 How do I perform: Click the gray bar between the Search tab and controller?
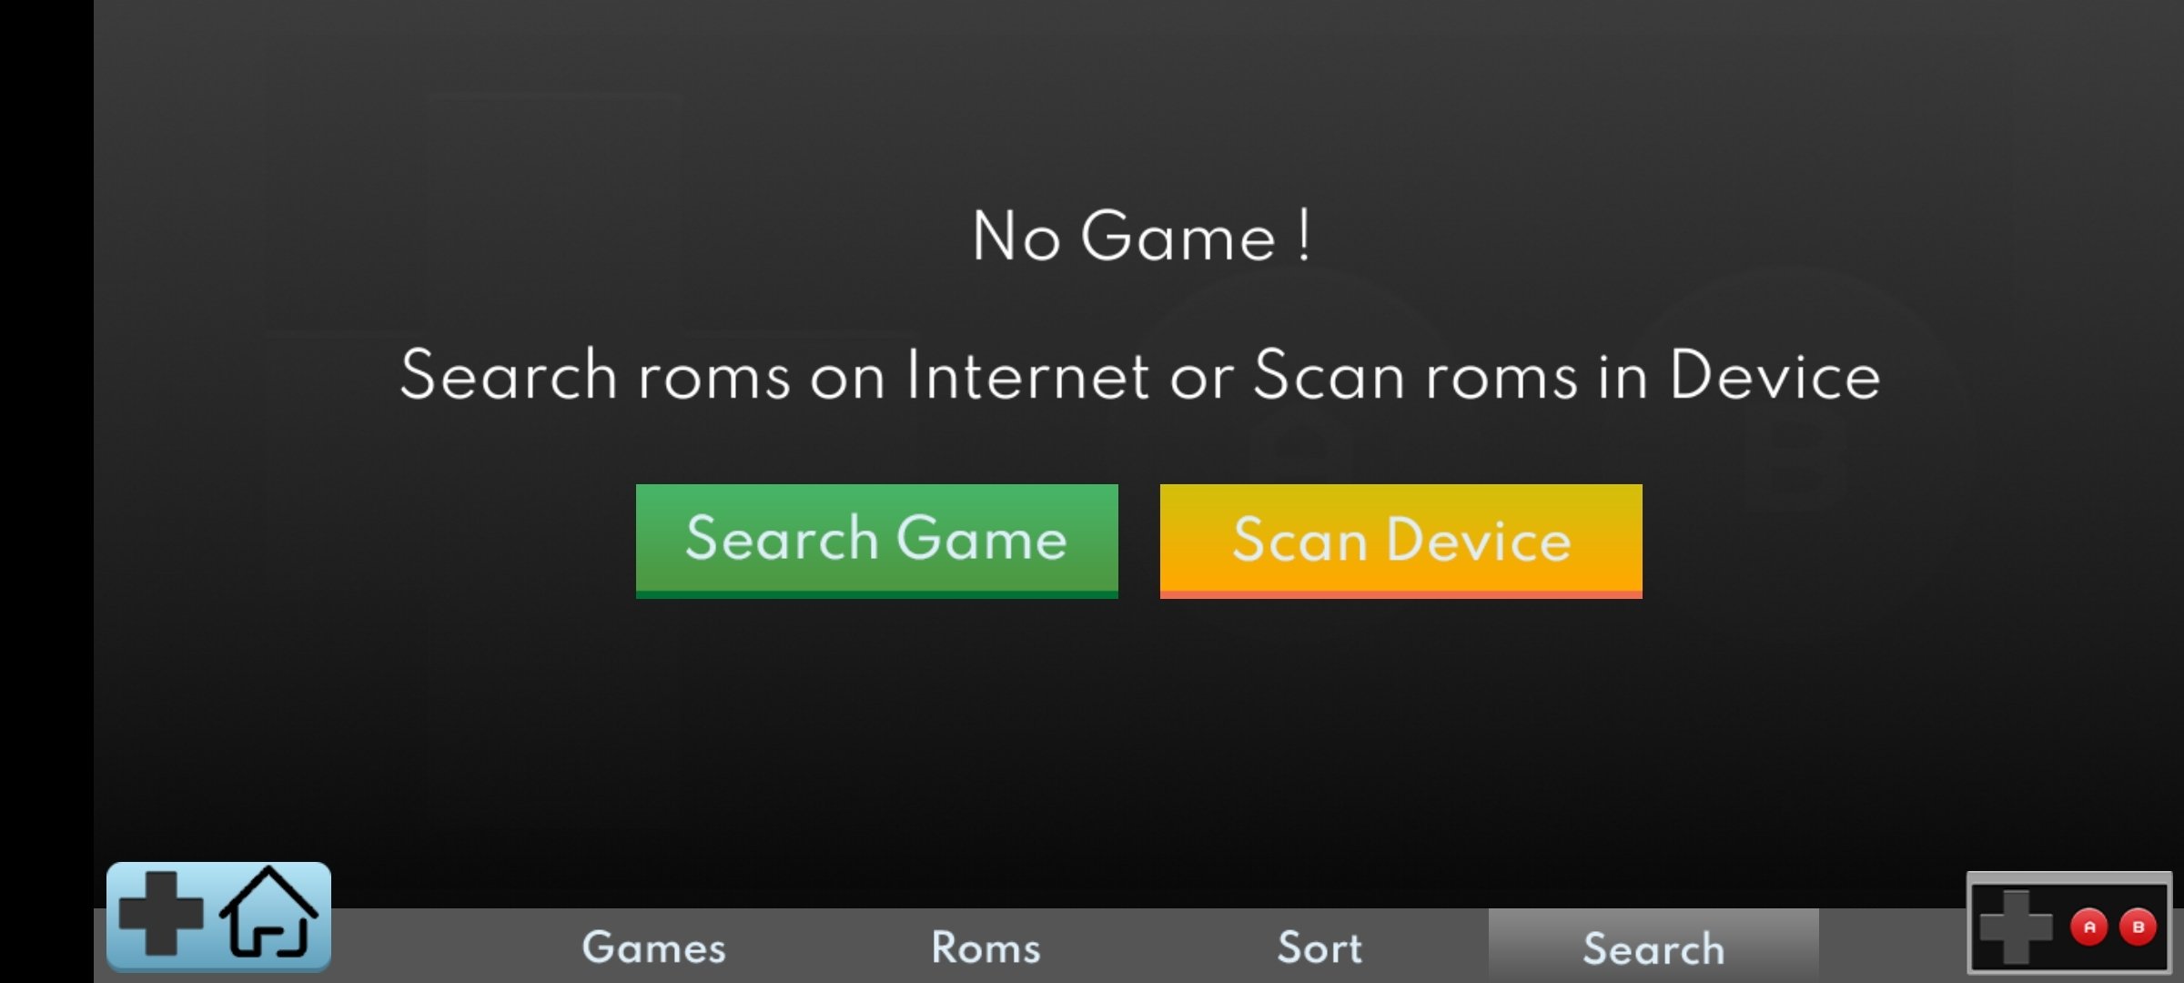point(1893,947)
